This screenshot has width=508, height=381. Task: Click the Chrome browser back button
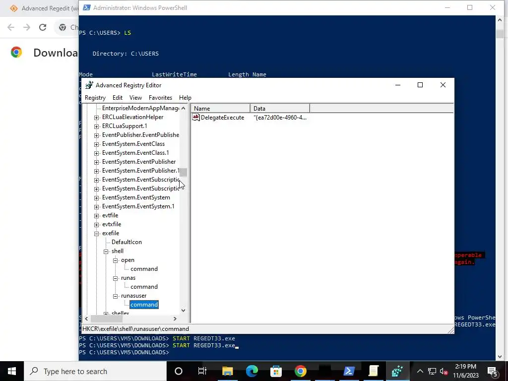coord(11,27)
